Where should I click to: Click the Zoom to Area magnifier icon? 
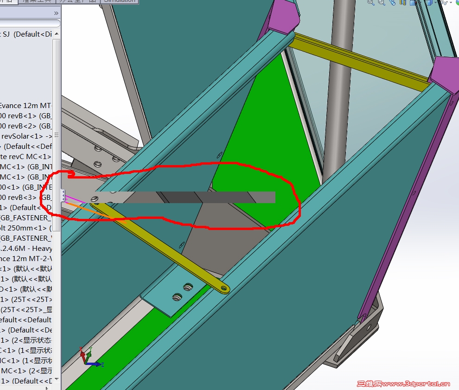click(382, 2)
